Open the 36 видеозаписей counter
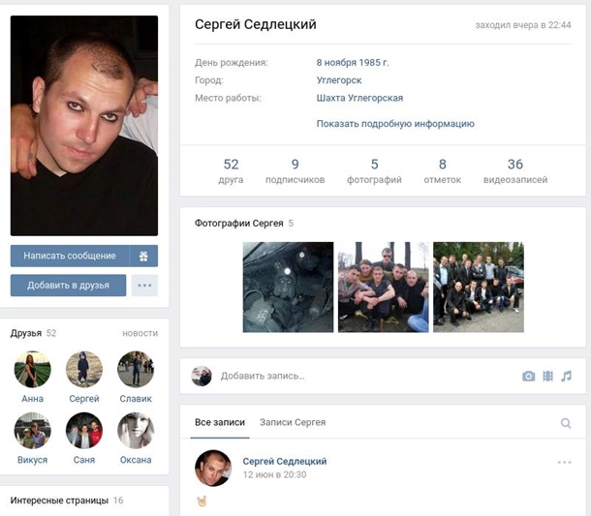Image resolution: width=591 pixels, height=516 pixels. pos(515,171)
